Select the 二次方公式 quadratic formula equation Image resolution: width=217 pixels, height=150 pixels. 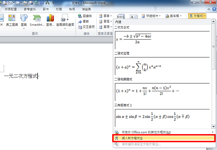tap(162, 40)
